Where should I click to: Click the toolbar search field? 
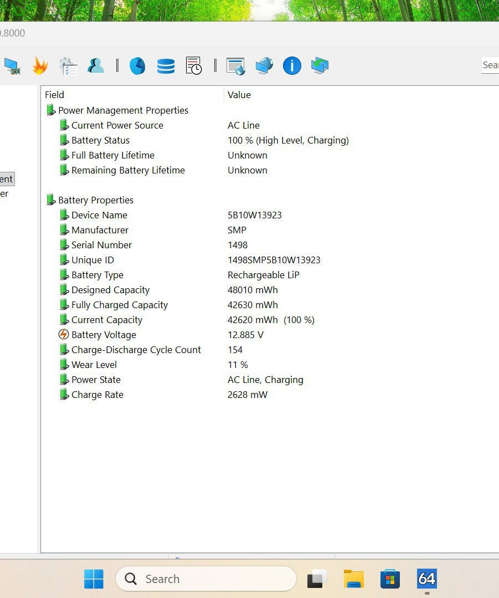[490, 65]
